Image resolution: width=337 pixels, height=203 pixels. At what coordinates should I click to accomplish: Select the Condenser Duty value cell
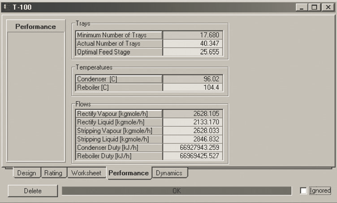pyautogui.click(x=193, y=148)
